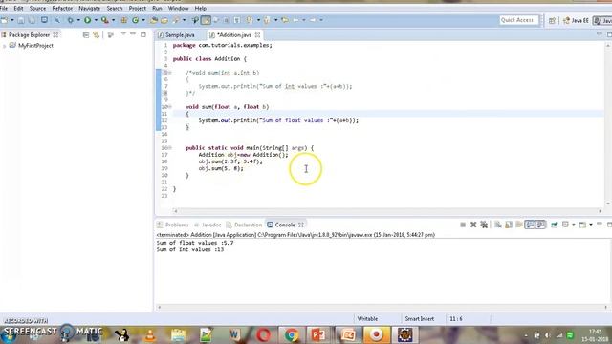Open the dropdown arrow next to Debug
The width and height of the screenshot is (612, 344).
click(78, 20)
